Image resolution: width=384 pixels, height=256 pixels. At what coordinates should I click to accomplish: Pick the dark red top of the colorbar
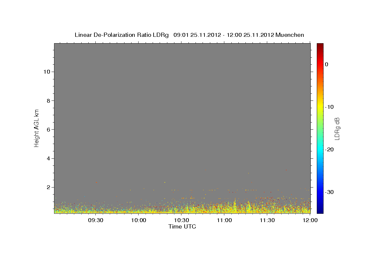pyautogui.click(x=320, y=45)
